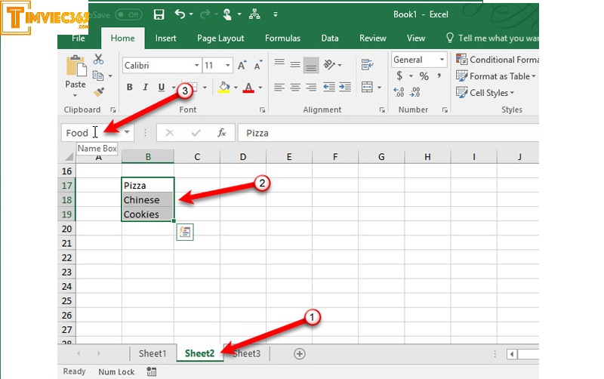Viewport: 604px width, 379px height.
Task: Align text left in Alignment group
Action: pos(279,88)
